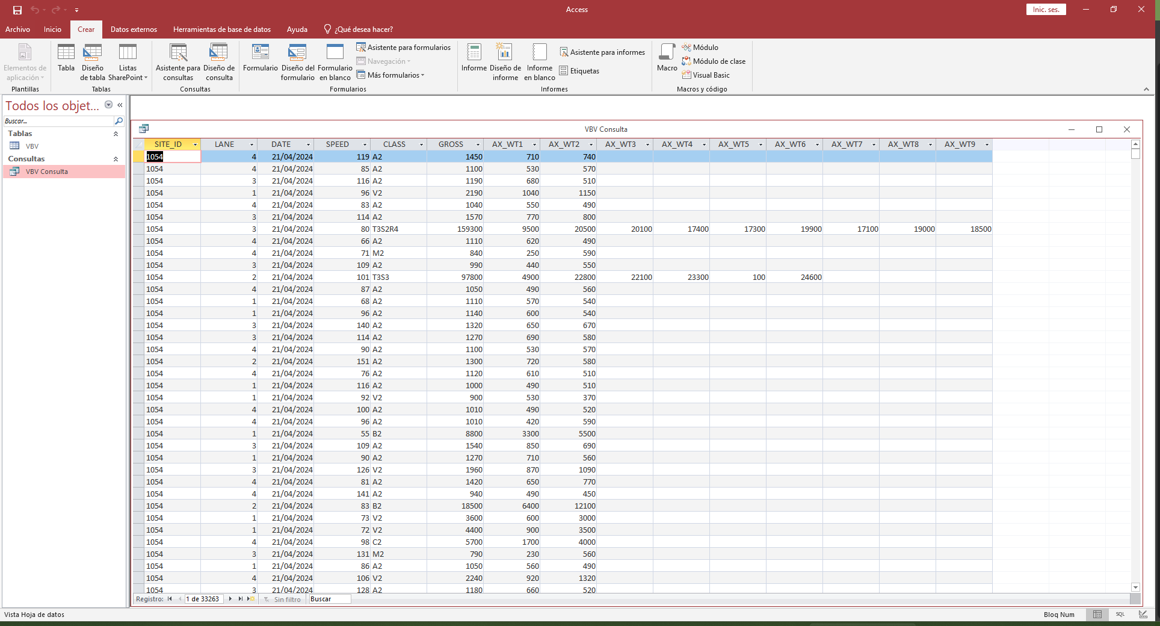The image size is (1160, 626).
Task: Switch to Design view in status bar
Action: click(1143, 615)
